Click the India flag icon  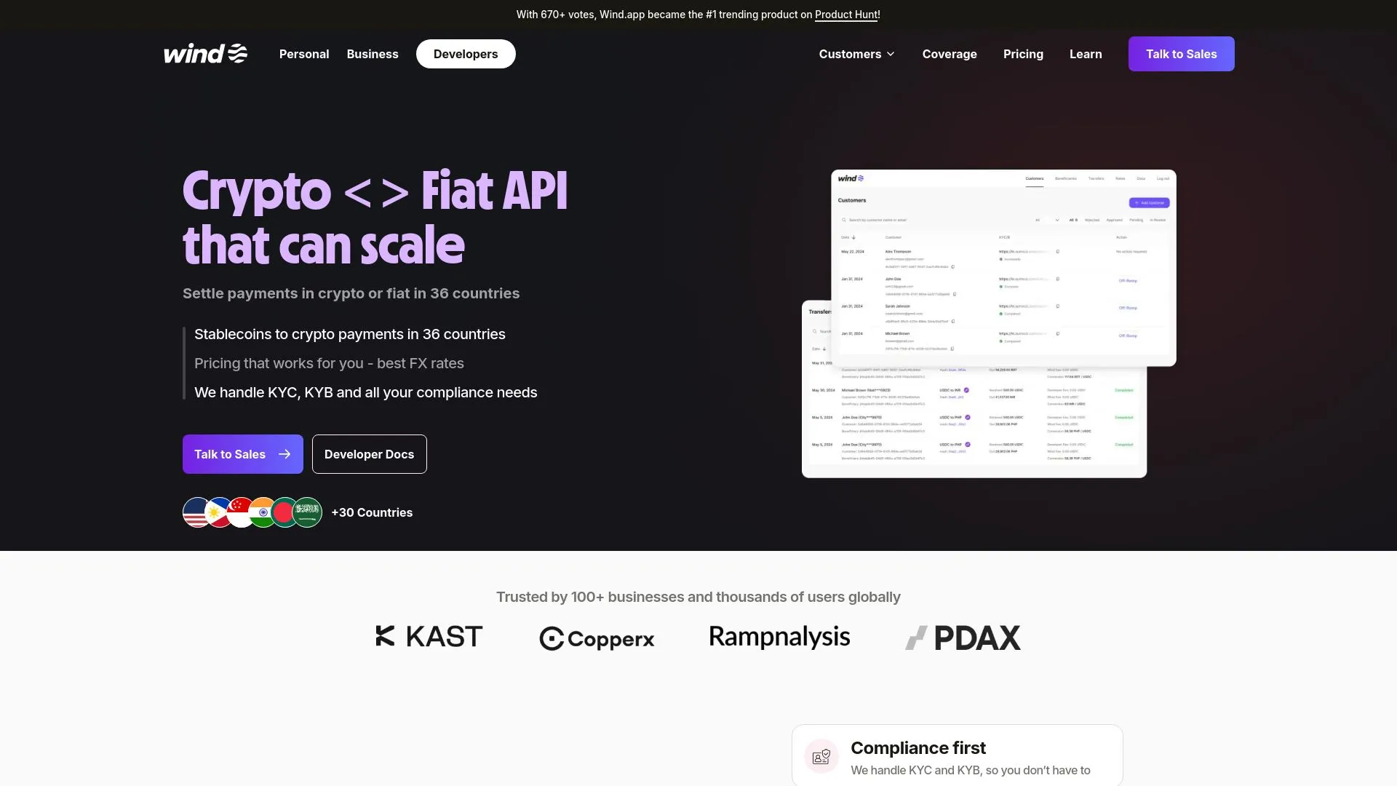(x=261, y=512)
